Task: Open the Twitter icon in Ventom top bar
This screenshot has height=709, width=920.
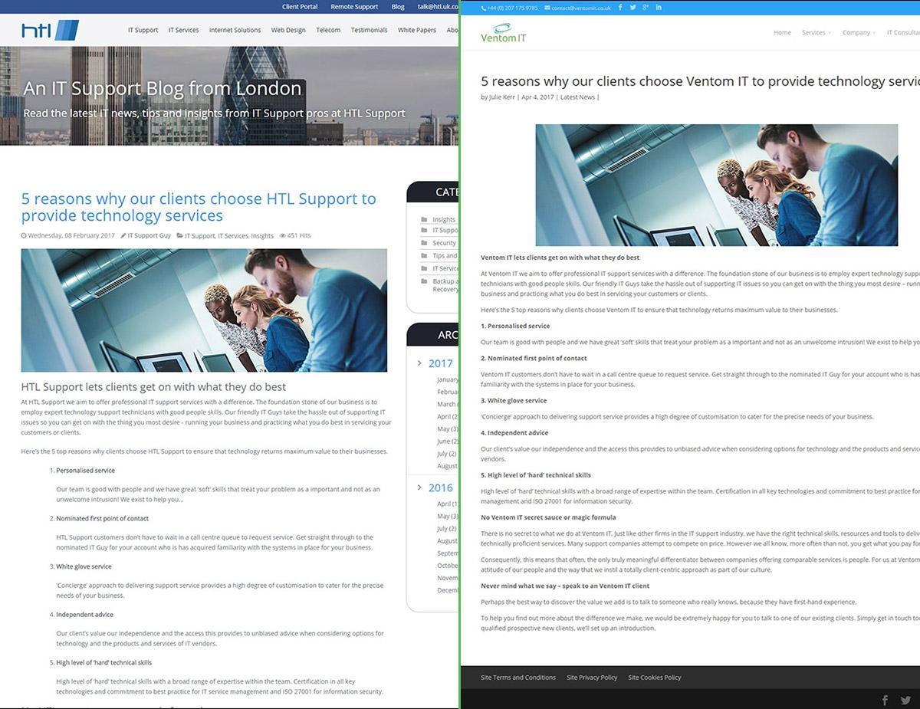Action: 632,8
